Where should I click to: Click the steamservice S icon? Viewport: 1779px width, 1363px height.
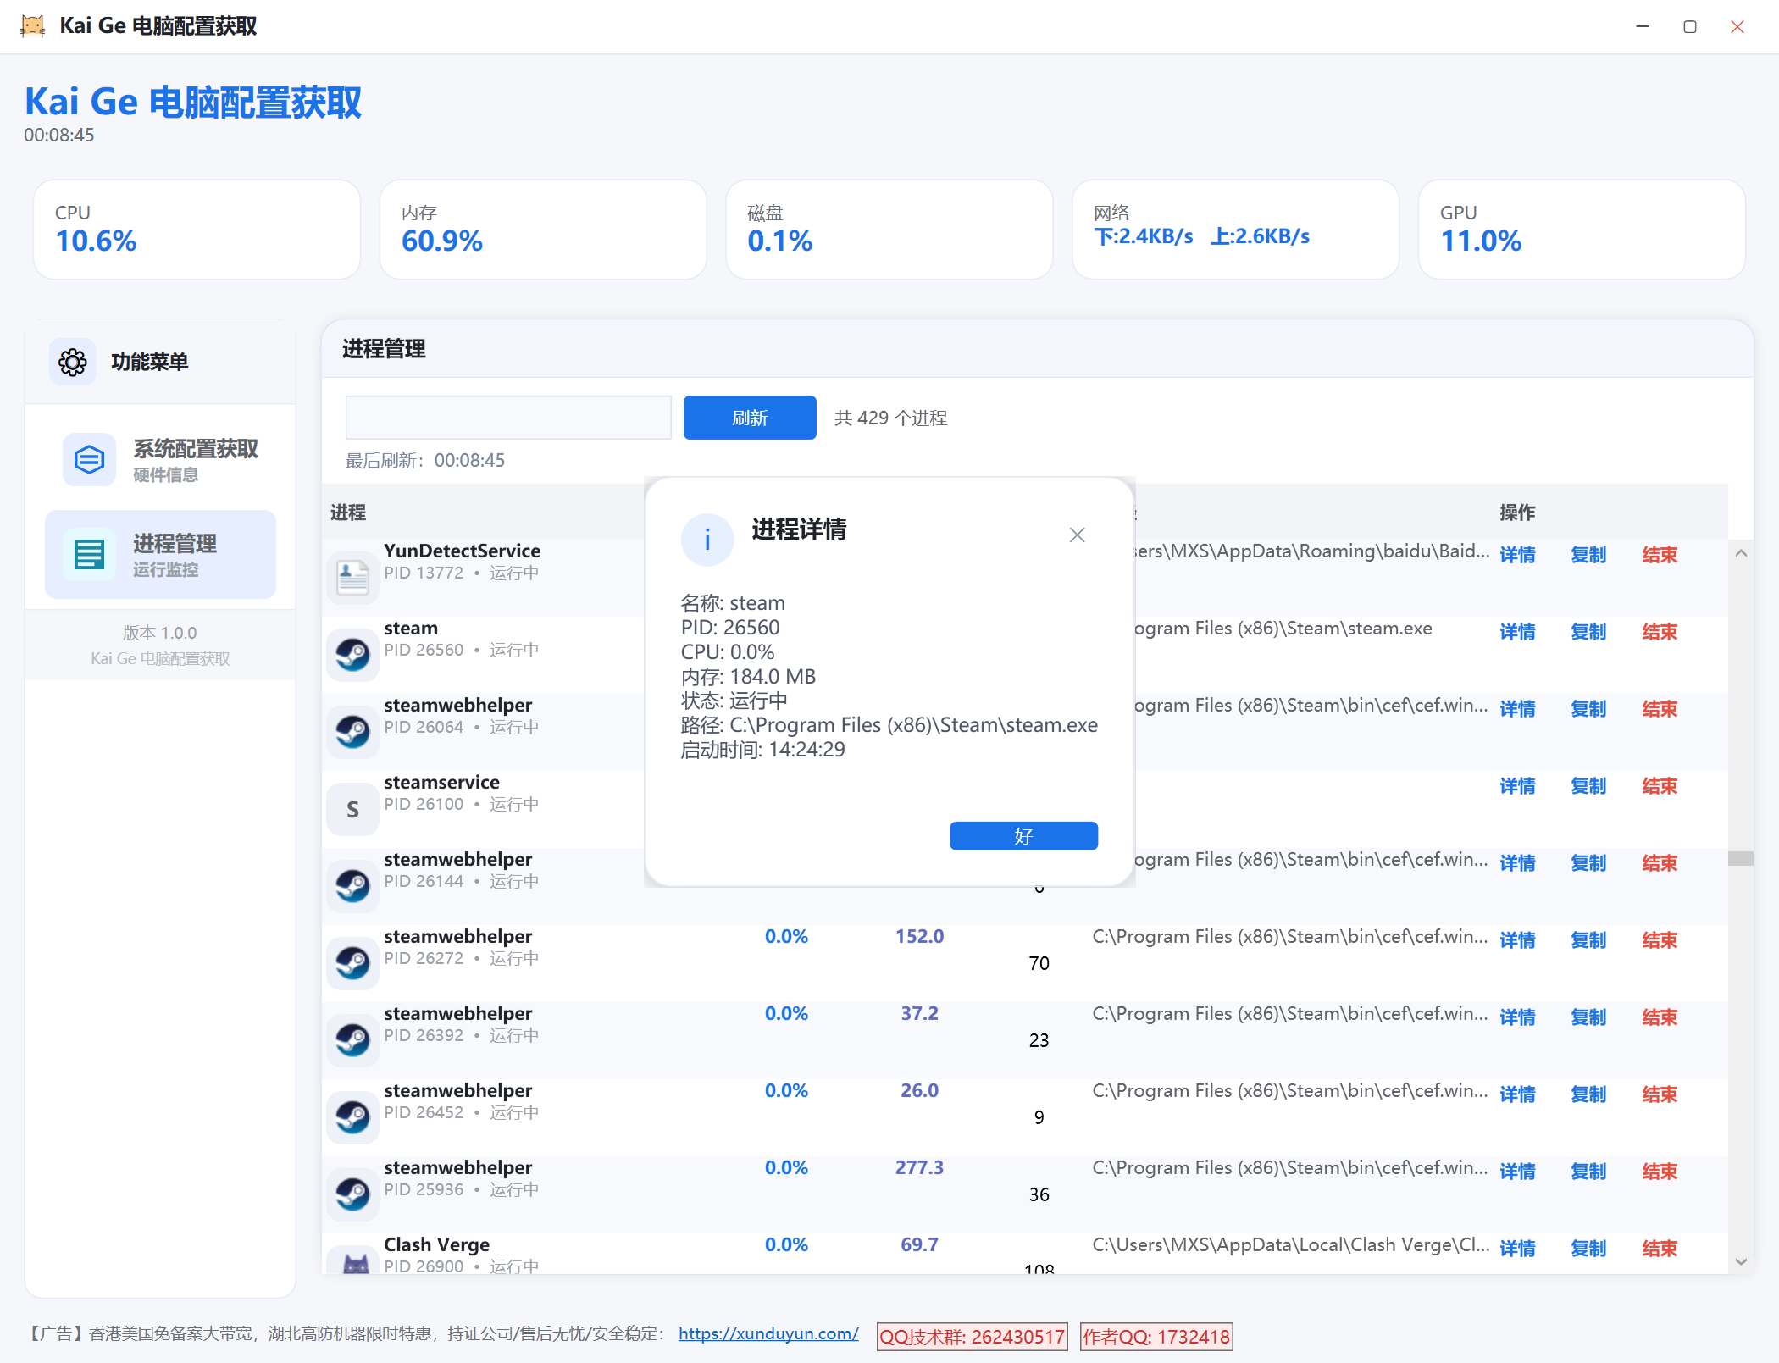[x=352, y=808]
